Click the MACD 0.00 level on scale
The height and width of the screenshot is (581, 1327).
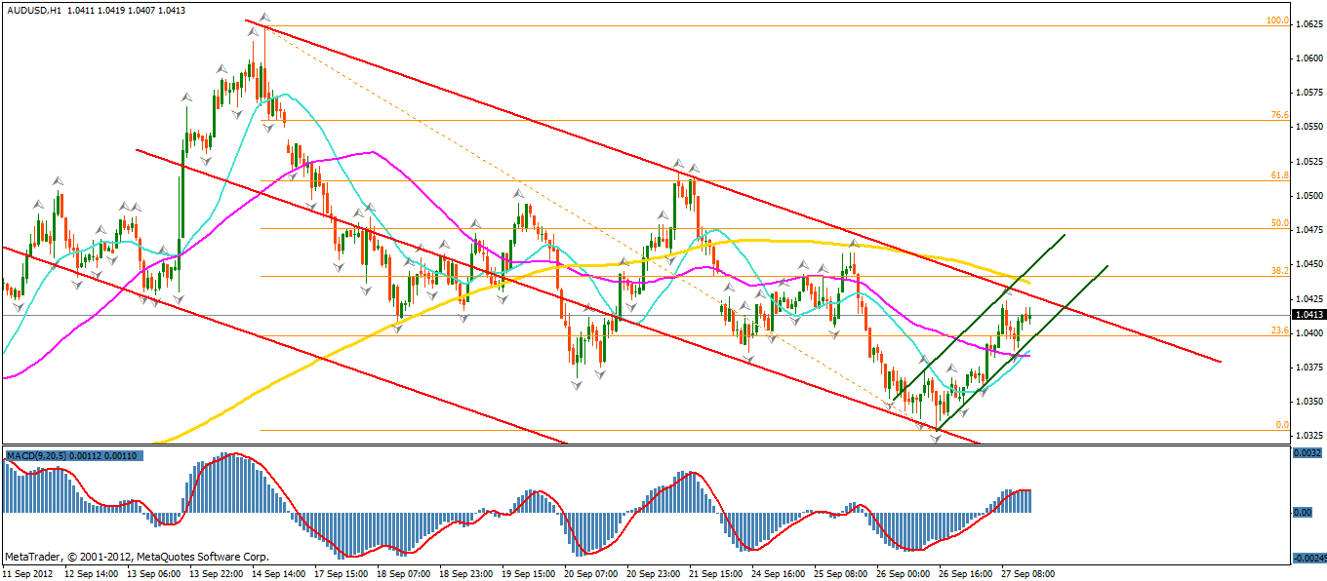pyautogui.click(x=1302, y=512)
